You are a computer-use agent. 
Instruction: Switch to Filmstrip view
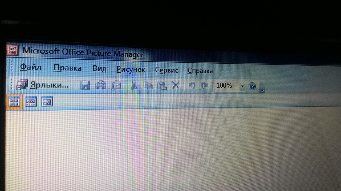[31, 101]
